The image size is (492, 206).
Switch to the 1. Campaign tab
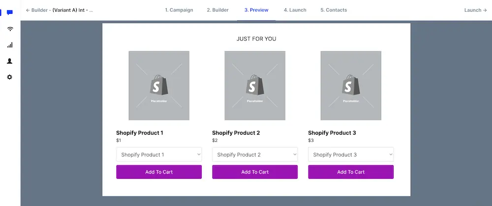[179, 10]
